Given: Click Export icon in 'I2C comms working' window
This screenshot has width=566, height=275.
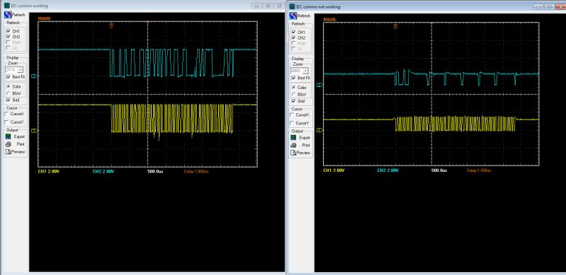Looking at the screenshot, I should tap(9, 136).
